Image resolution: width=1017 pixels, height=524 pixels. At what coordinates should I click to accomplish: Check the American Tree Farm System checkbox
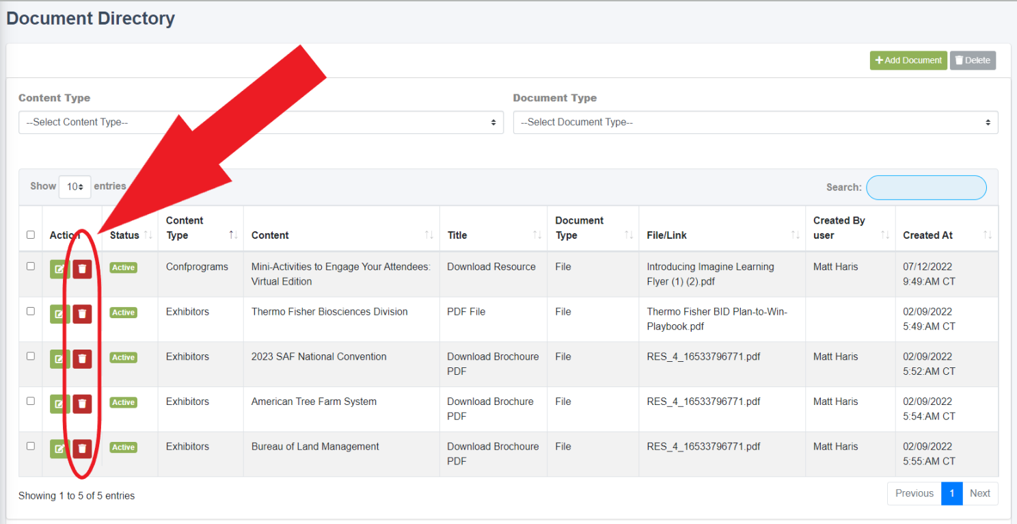(x=31, y=401)
